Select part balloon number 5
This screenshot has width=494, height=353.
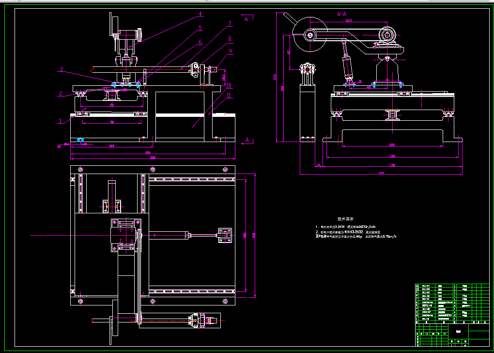coord(200,29)
